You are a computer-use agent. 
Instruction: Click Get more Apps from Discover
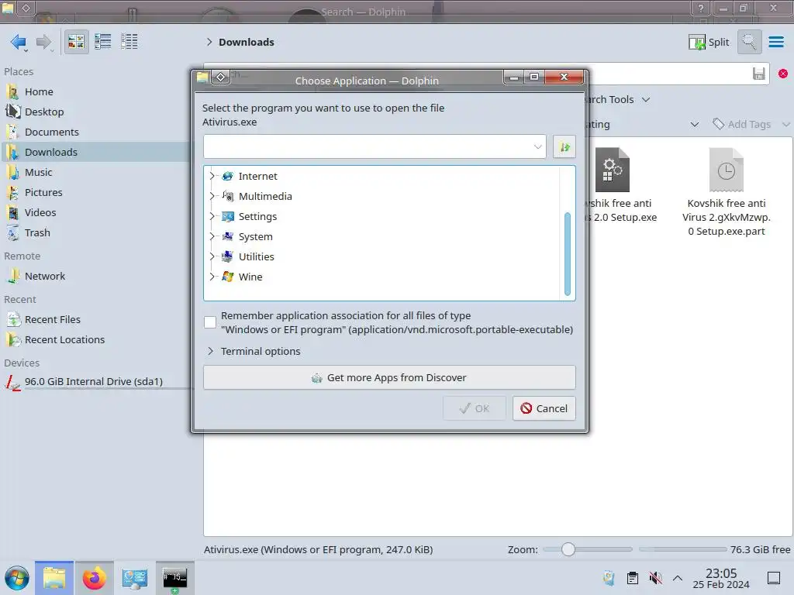(x=389, y=378)
